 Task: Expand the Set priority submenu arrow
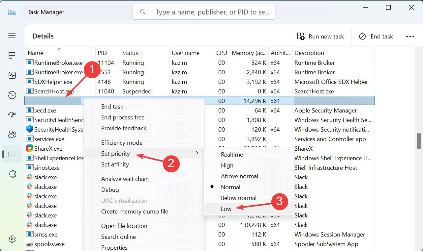pos(197,153)
